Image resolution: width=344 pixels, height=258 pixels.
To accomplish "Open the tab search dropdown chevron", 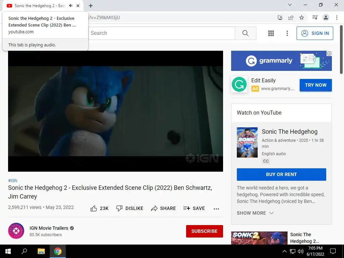I will tap(290, 5).
